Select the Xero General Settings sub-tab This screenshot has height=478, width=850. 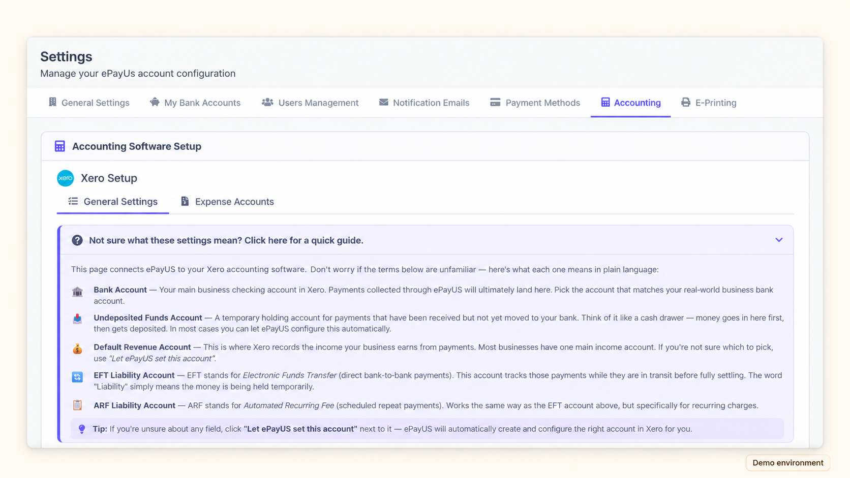[113, 202]
